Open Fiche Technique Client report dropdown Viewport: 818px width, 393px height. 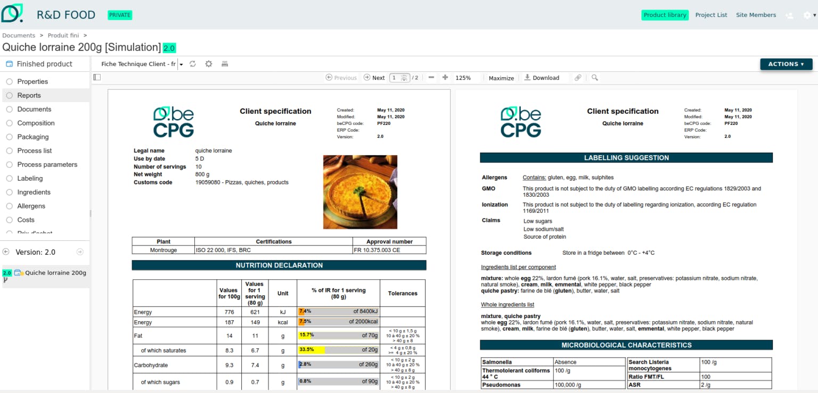tap(142, 64)
